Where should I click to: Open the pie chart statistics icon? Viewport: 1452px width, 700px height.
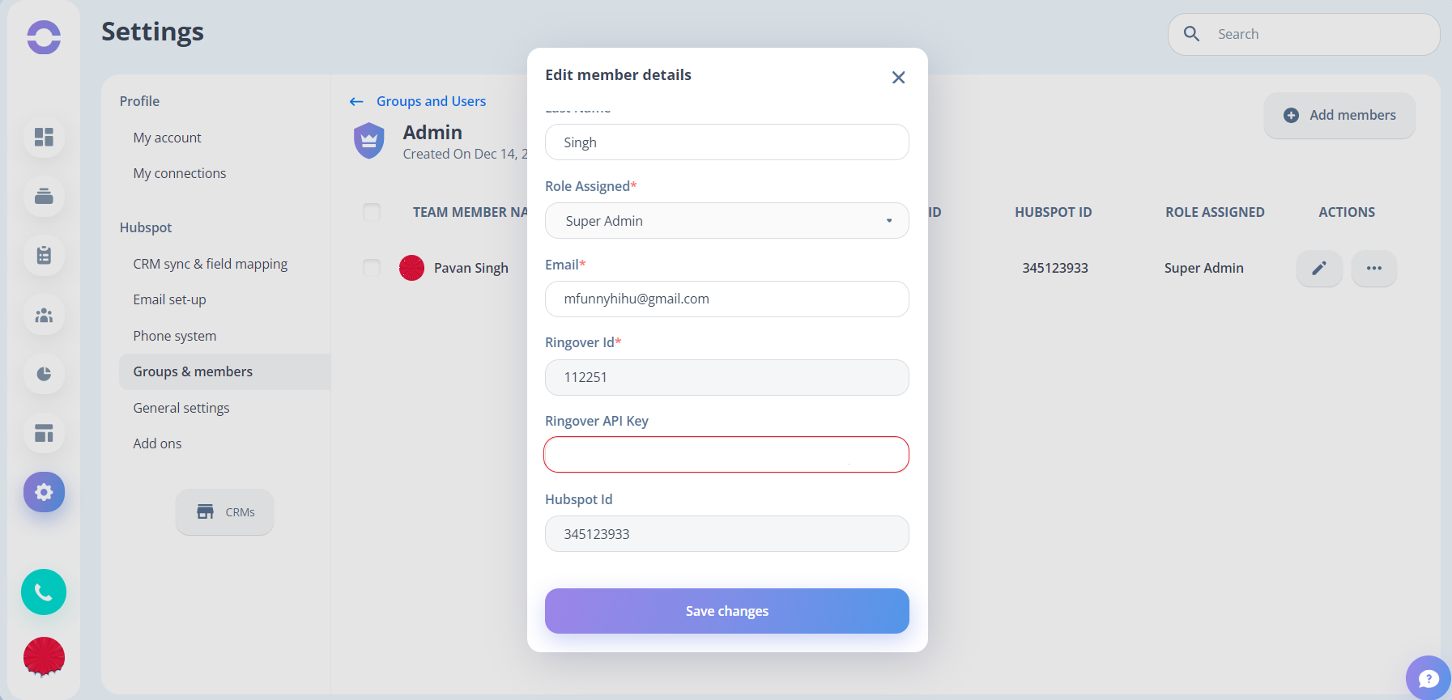[x=44, y=374]
